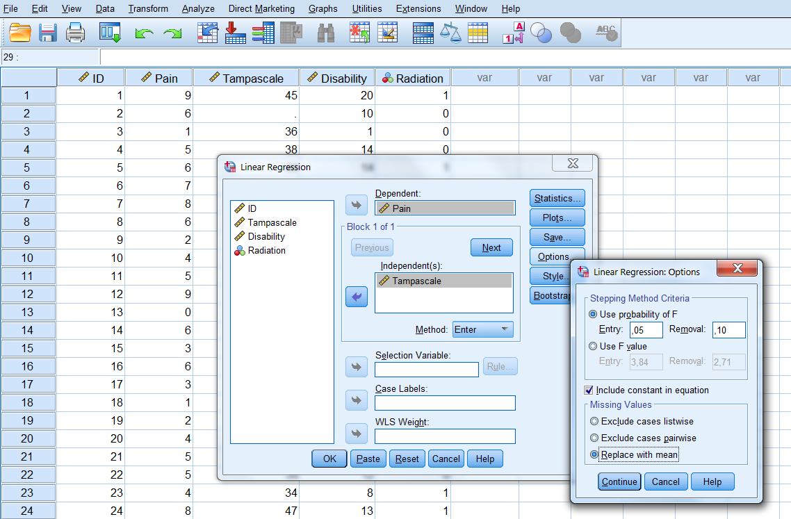
Task: Click the Spell check ABC icon
Action: point(606,31)
